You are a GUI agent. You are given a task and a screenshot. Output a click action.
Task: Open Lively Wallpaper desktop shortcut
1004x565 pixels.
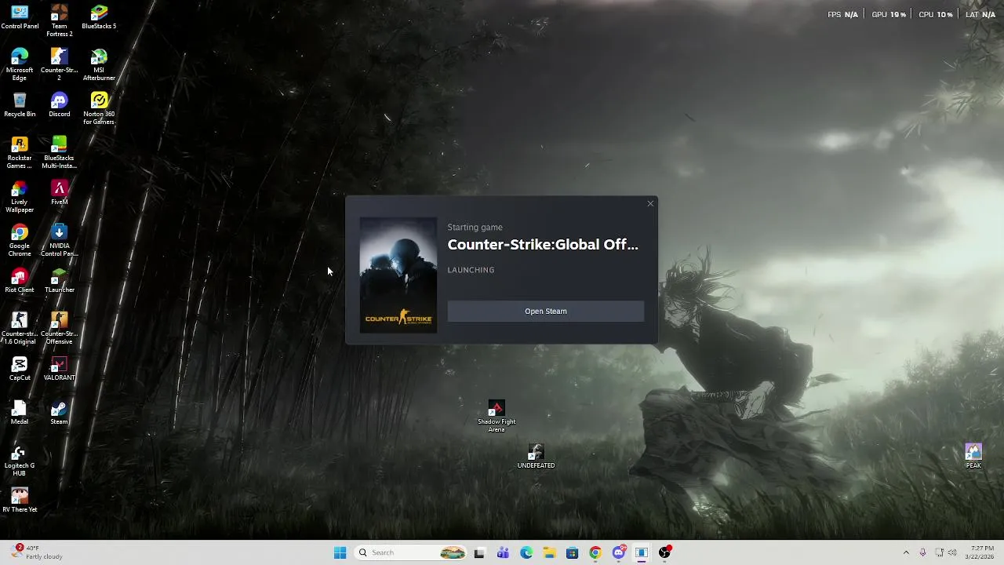coord(20,196)
